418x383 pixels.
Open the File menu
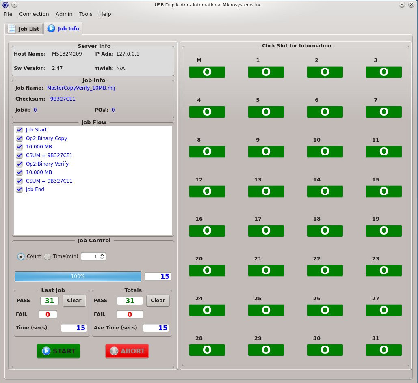(8, 14)
